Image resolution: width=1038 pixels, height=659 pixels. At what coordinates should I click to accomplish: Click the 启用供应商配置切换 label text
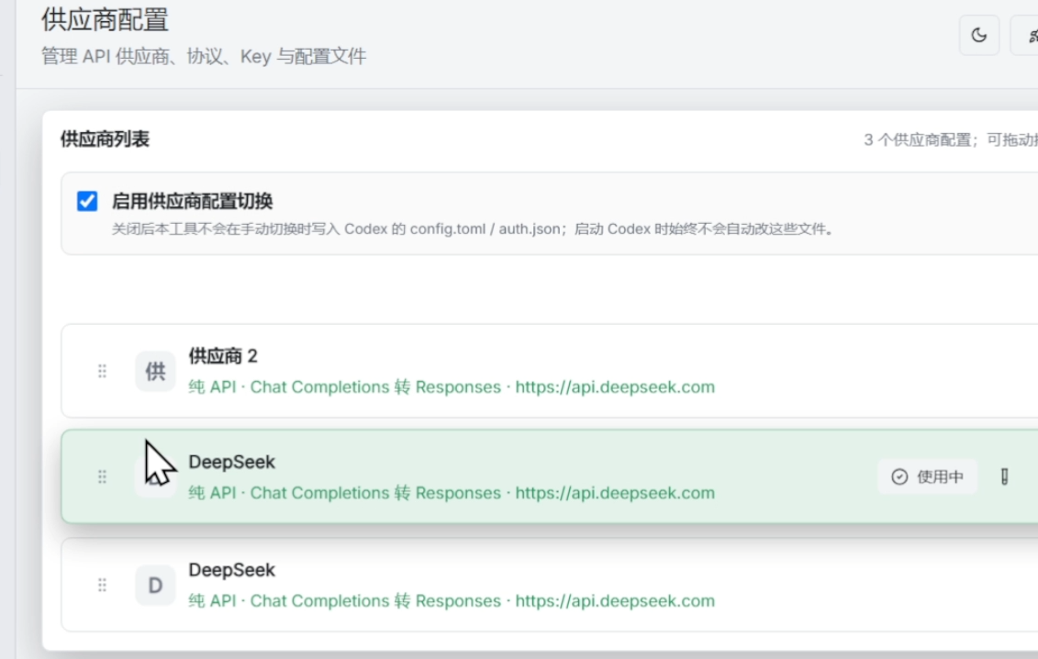click(x=193, y=201)
